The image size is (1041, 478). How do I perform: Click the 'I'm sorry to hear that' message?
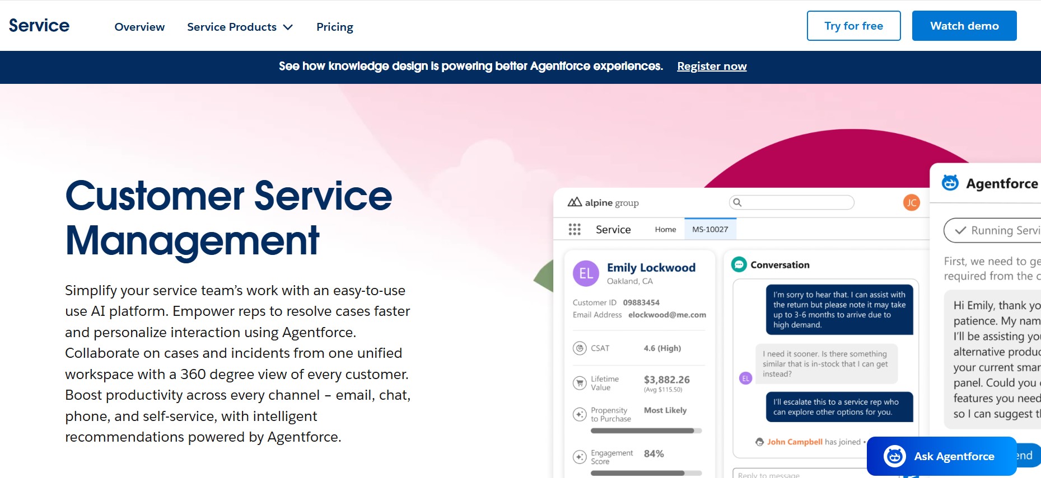(x=839, y=310)
